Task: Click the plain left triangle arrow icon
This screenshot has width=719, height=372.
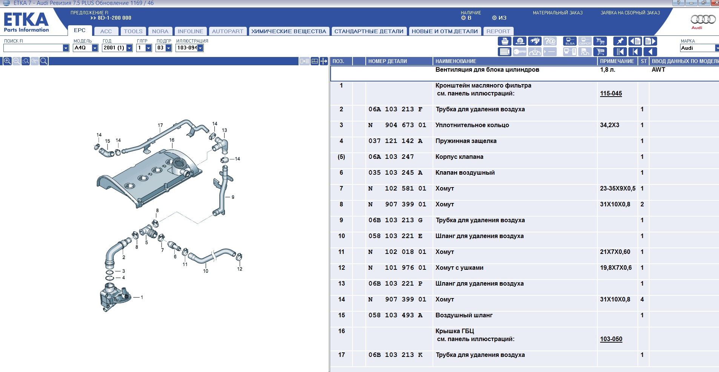Action: point(650,52)
